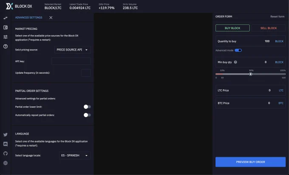Click the 238.5 LTC volume value
The image size is (289, 175).
[130, 8]
